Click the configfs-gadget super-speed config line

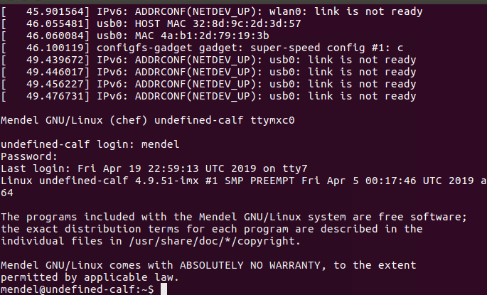(x=202, y=48)
